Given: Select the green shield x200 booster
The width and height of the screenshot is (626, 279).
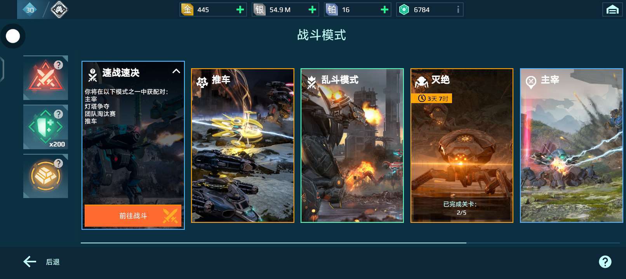Looking at the screenshot, I should click(45, 127).
